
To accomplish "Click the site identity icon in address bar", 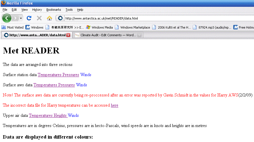I will point(60,18).
